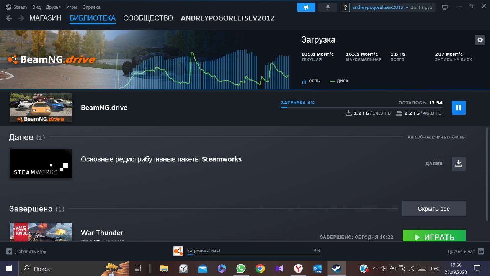The height and width of the screenshot is (276, 490).
Task: Enter Big Picture mode via monitor icon
Action: click(444, 7)
